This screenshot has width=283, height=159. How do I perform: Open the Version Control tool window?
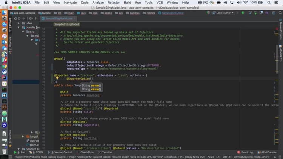point(60,152)
